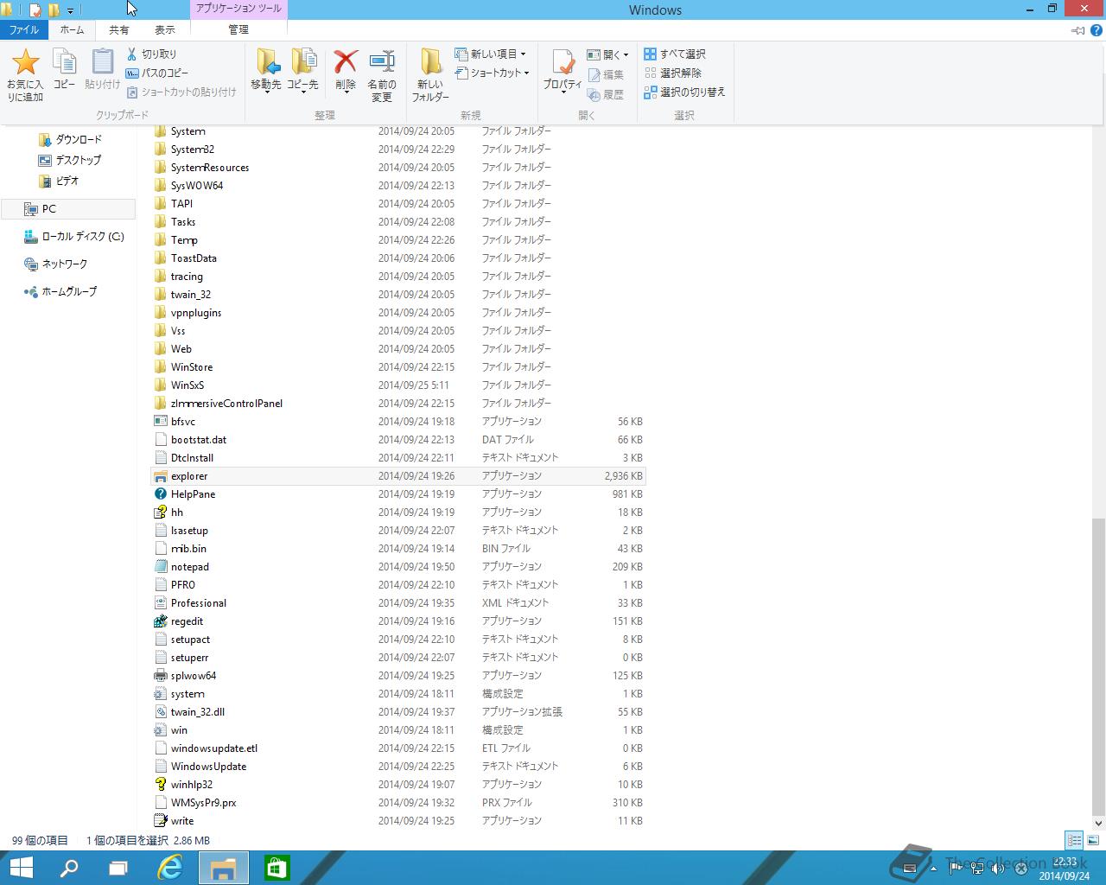Open ダウンロード in the navigation pane

coord(70,139)
